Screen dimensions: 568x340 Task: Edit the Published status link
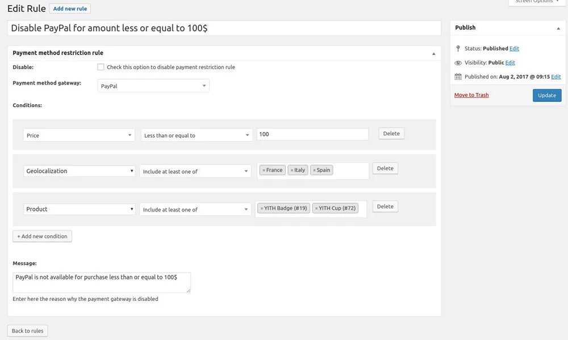click(514, 49)
